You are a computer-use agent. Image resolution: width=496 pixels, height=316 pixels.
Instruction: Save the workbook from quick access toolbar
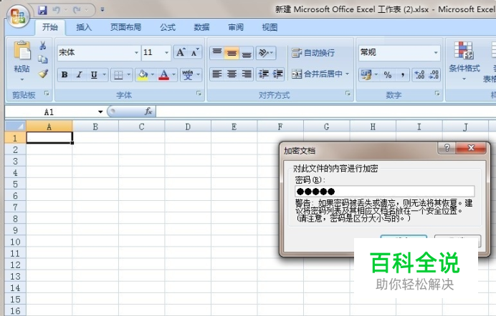point(42,10)
